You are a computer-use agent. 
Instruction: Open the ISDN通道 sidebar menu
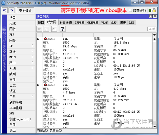[21, 108]
